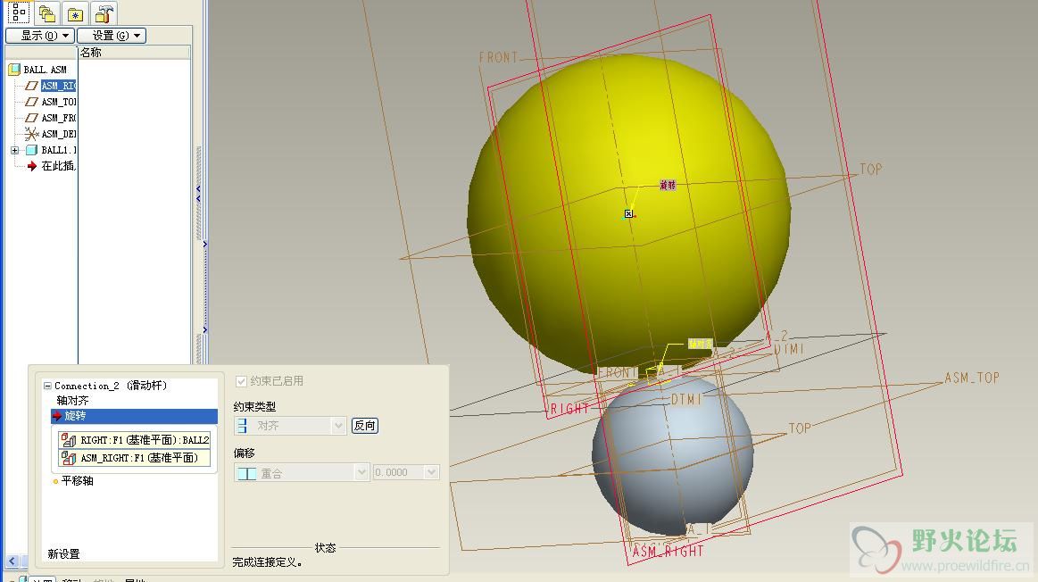Select the ASM_RIGHT datum label in viewport

[x=668, y=552]
